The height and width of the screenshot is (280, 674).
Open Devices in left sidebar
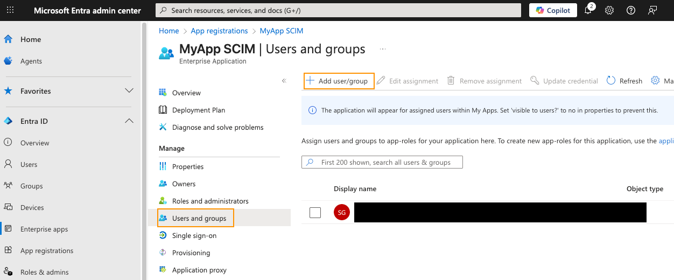(x=32, y=207)
